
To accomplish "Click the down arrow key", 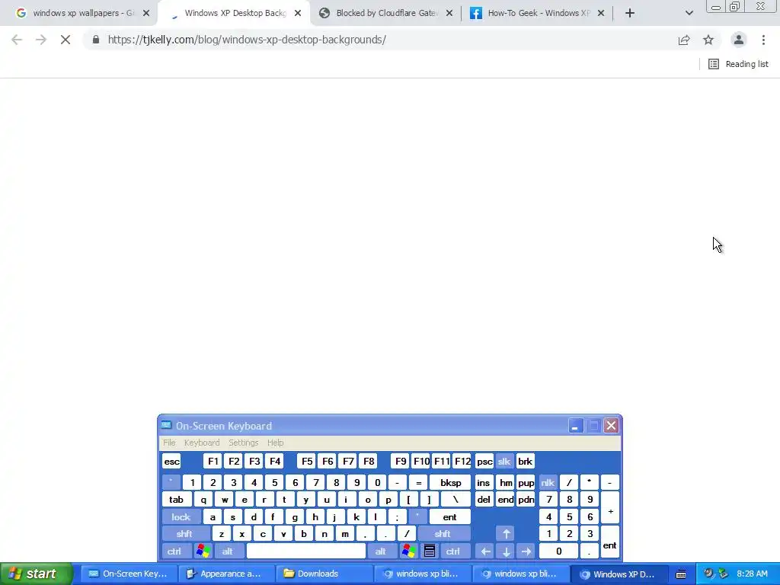I will [x=506, y=551].
